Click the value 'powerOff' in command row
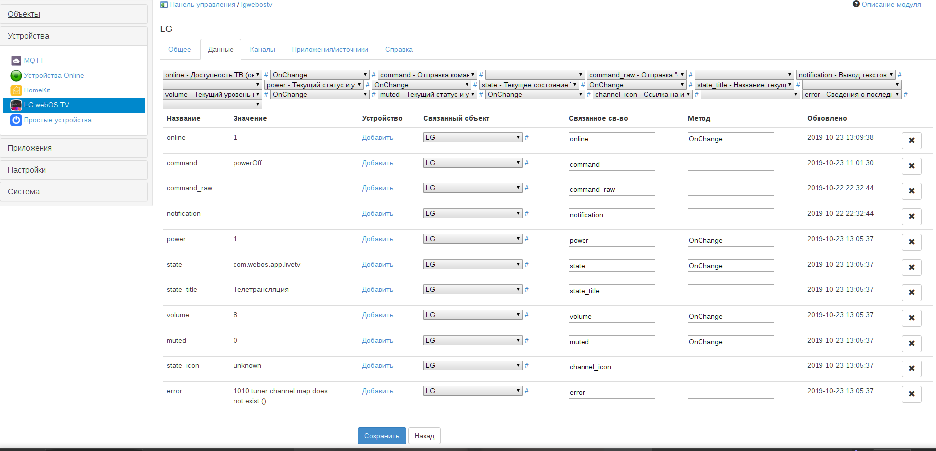Viewport: 936px width, 451px height. click(247, 163)
